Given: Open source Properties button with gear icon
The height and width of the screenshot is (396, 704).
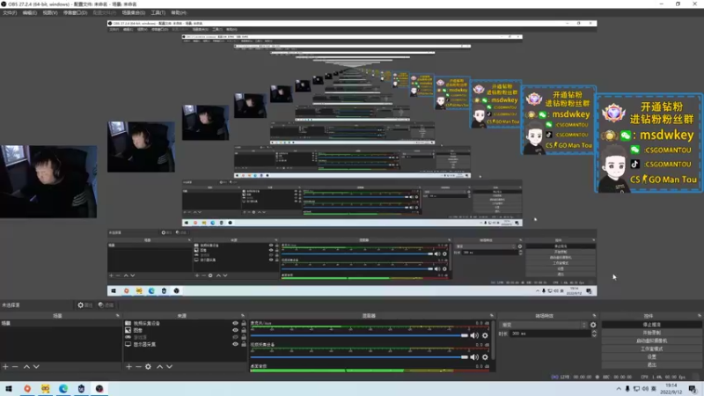Looking at the screenshot, I should [84, 304].
